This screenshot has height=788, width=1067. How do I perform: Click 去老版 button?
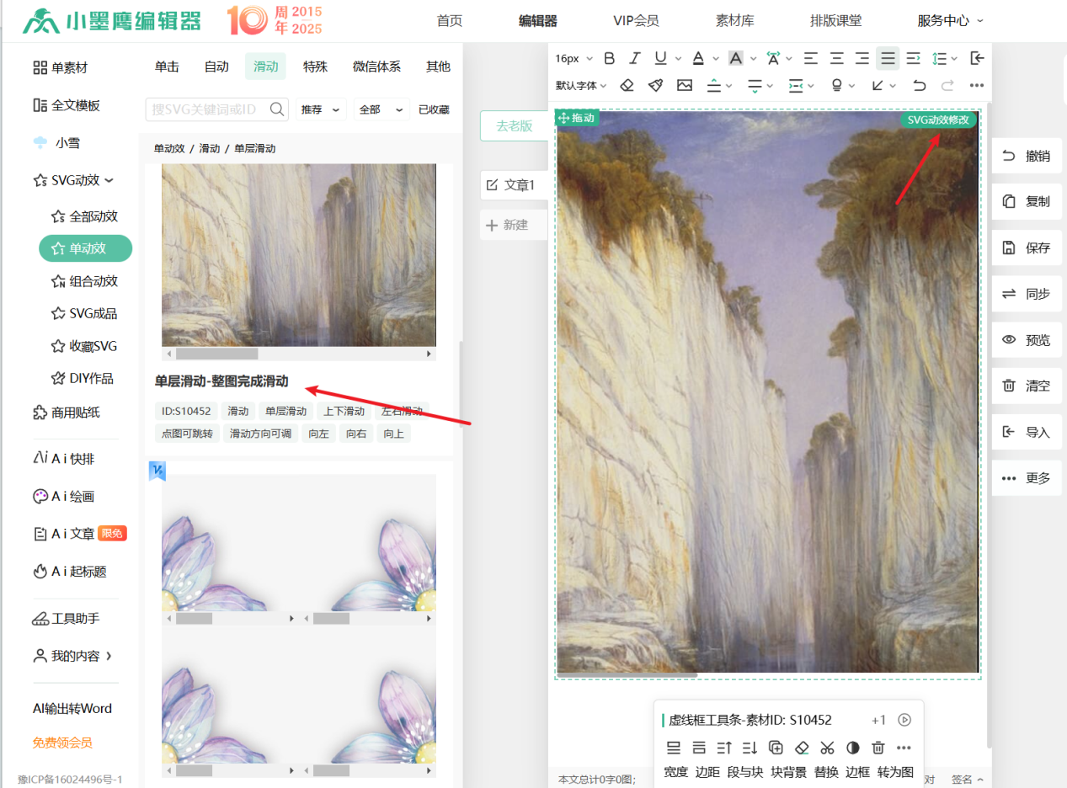(514, 126)
